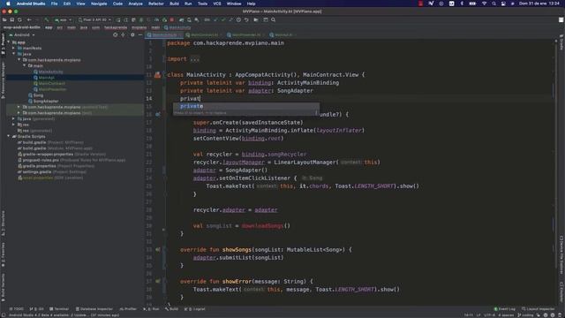Expand the res folder
The height and width of the screenshot is (318, 565).
pyautogui.click(x=14, y=125)
